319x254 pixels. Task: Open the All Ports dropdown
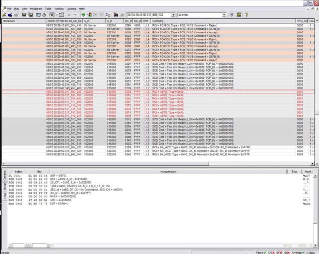click(224, 15)
